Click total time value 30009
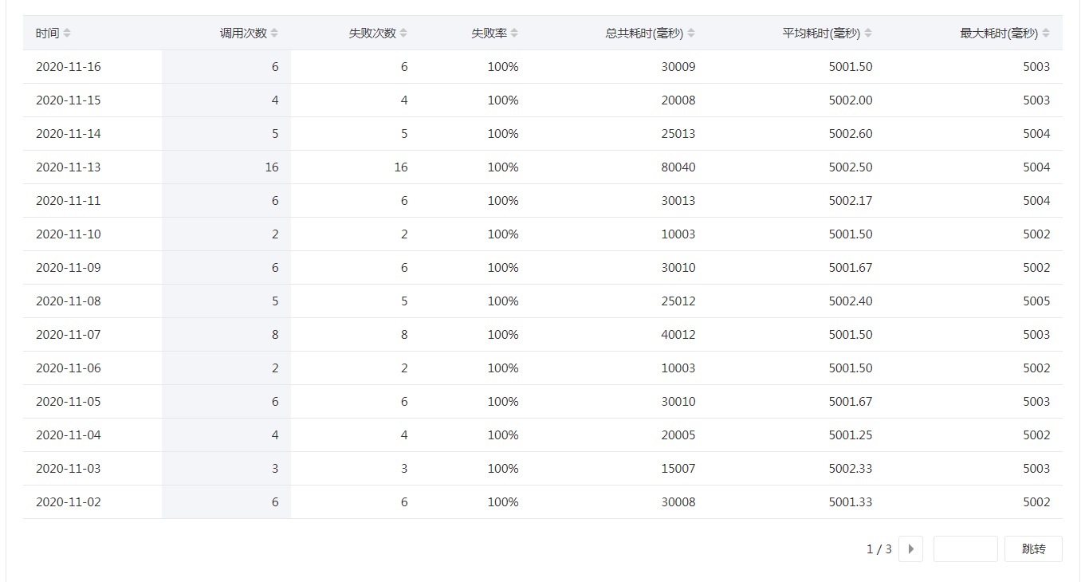Image resolution: width=1081 pixels, height=582 pixels. pos(678,67)
